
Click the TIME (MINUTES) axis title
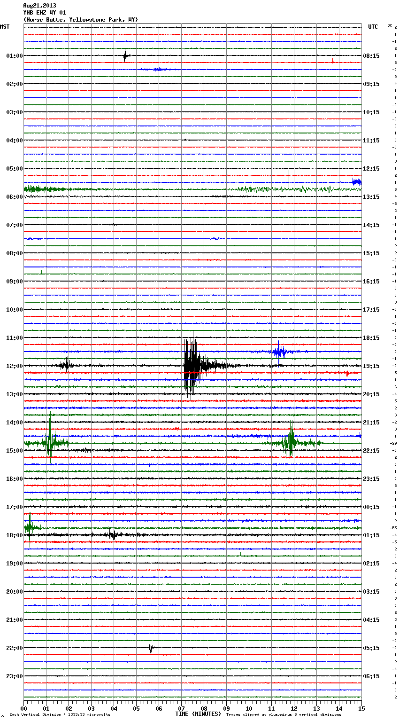[198, 714]
